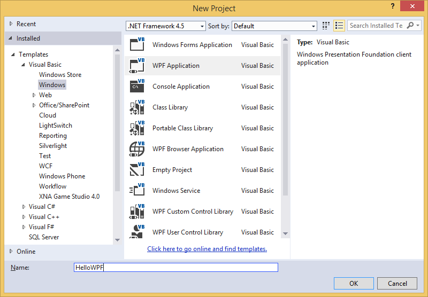Select Console Application template name
Screen dimensions: 428x297
tap(181, 87)
